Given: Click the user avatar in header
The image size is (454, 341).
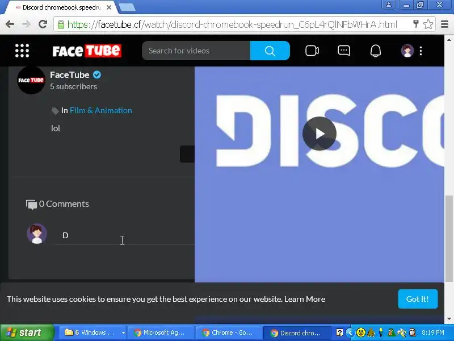Looking at the screenshot, I should click(x=407, y=51).
